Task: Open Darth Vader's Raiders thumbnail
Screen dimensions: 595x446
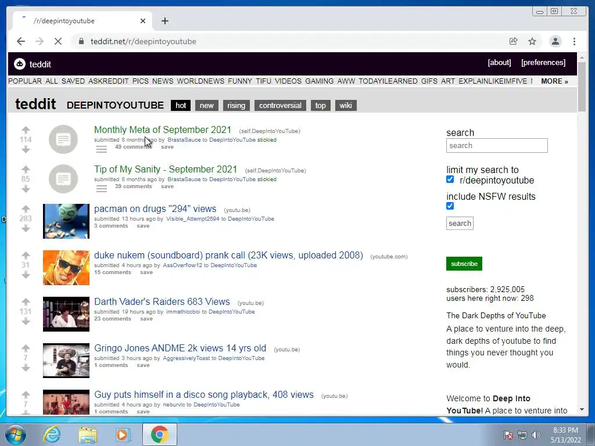Action: click(66, 314)
